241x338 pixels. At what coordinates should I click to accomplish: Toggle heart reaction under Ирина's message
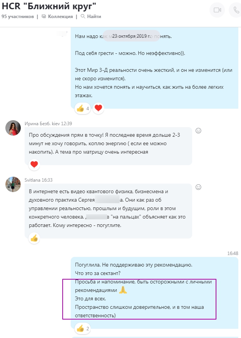click(34, 165)
